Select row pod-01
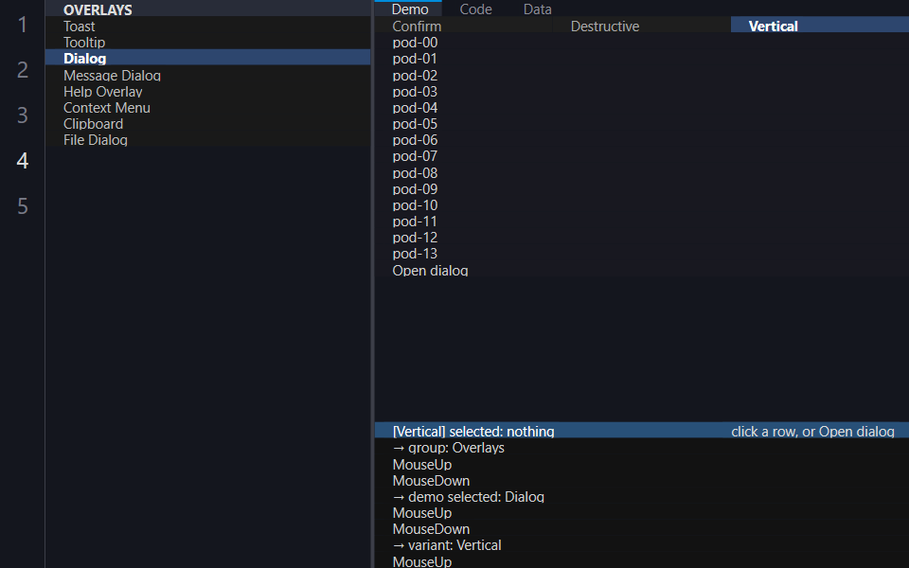 click(642, 59)
